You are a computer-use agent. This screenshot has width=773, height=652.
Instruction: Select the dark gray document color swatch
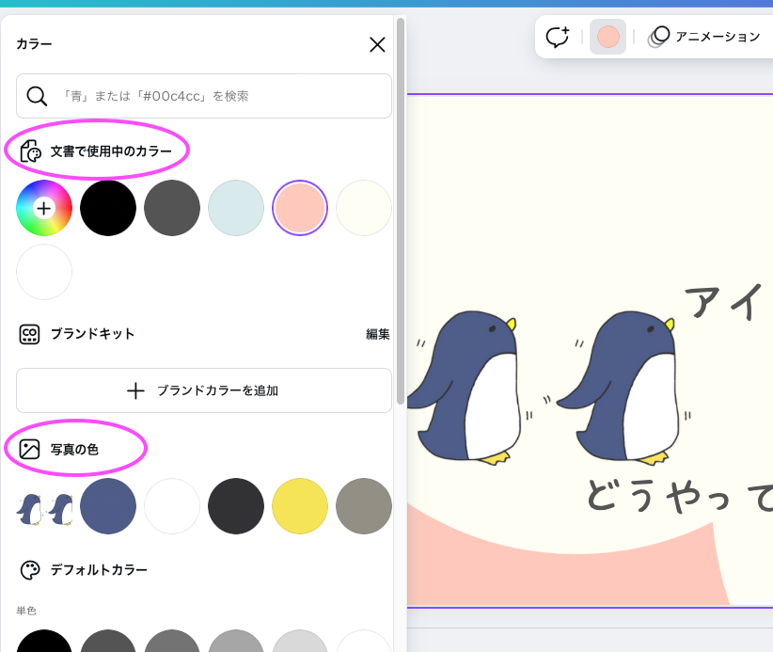tap(172, 208)
